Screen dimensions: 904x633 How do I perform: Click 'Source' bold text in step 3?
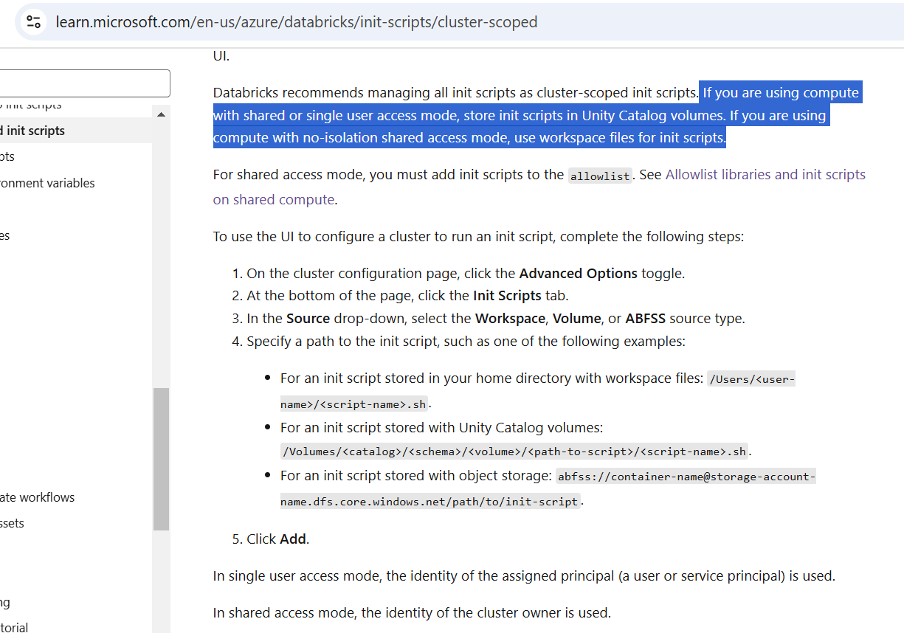coord(308,319)
